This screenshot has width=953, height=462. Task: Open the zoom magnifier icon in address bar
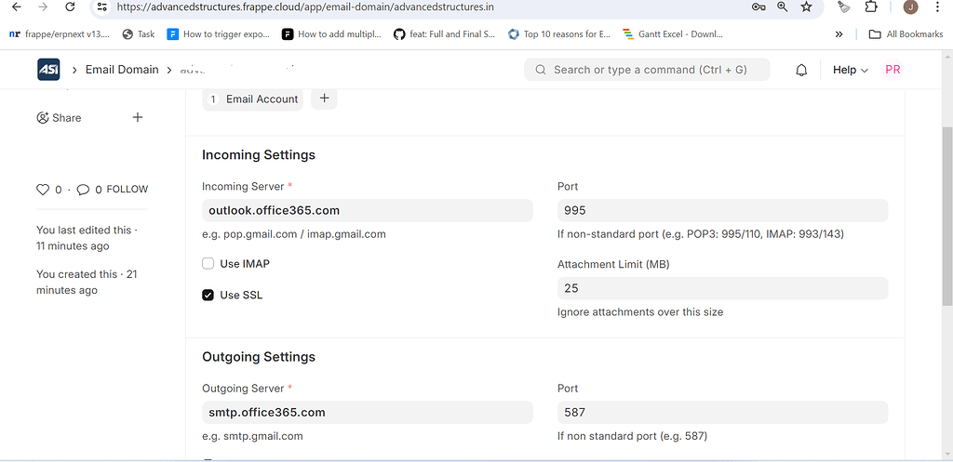coord(782,7)
